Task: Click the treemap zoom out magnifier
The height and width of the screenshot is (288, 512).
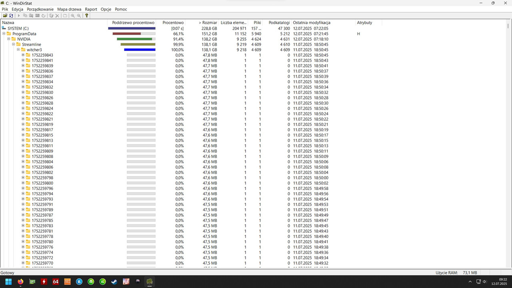Action: (x=79, y=16)
